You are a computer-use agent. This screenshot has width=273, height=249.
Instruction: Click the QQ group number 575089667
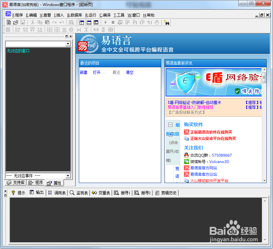222,155
